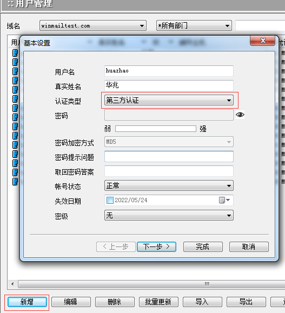
Task: Open the 所有部门 department dropdown
Action: (x=194, y=25)
